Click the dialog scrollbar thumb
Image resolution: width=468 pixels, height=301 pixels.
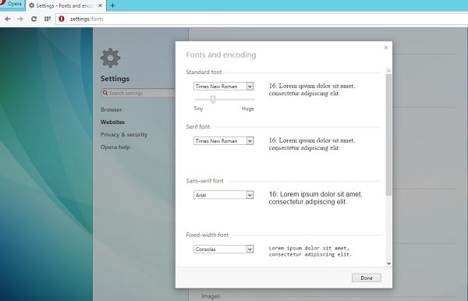point(388,135)
